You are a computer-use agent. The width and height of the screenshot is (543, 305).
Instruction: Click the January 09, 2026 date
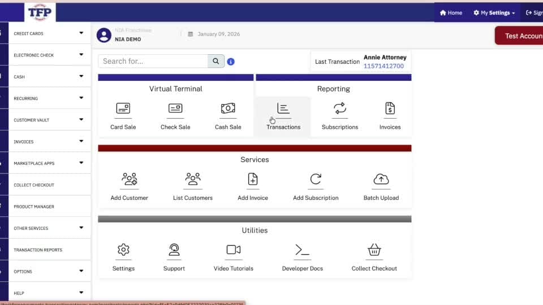click(218, 34)
